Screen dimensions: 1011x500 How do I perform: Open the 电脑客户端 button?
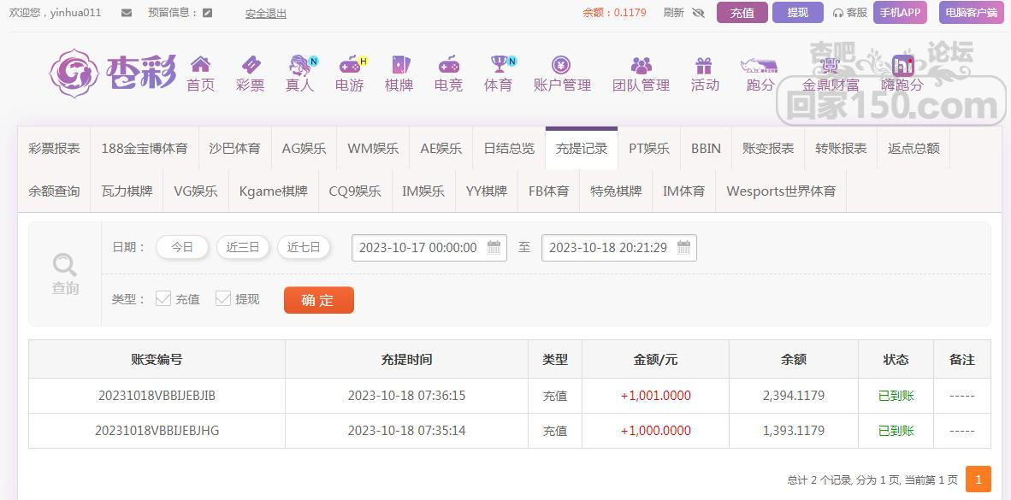coord(972,12)
